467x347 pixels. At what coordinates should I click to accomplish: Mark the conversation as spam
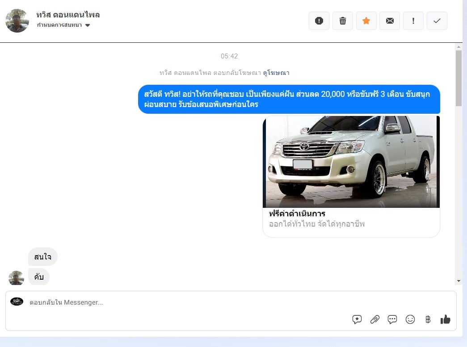coord(319,21)
